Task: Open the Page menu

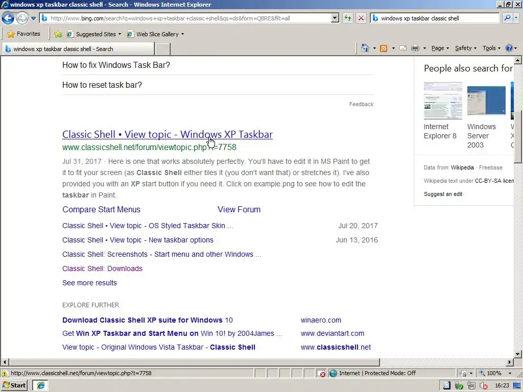Action: [440, 48]
